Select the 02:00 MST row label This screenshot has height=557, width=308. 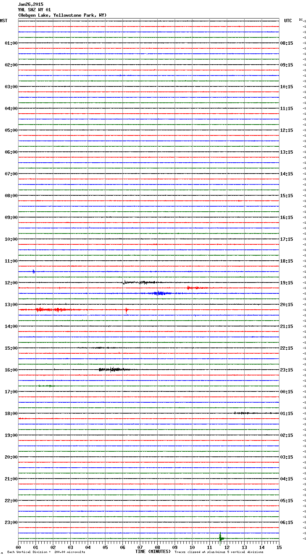(x=11, y=65)
